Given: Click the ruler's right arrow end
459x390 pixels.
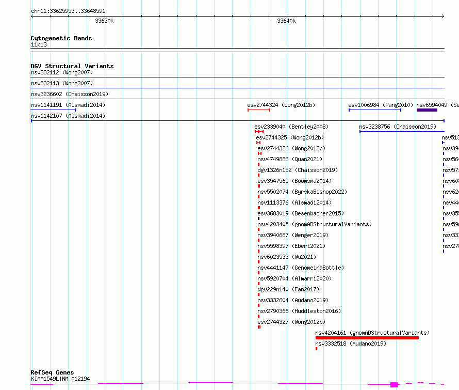Looking at the screenshot, I should coord(443,17).
